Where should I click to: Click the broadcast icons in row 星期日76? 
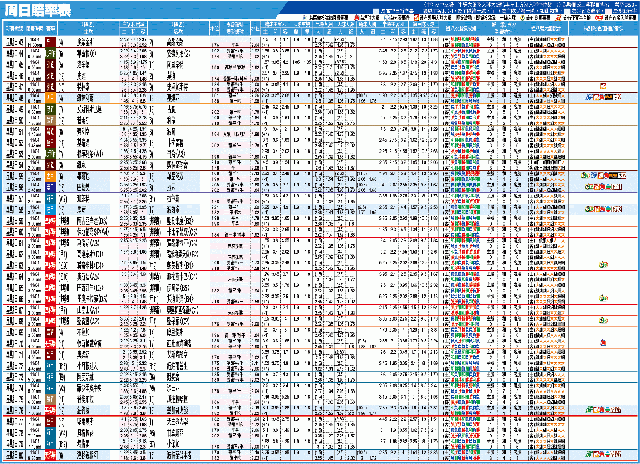click(x=603, y=409)
